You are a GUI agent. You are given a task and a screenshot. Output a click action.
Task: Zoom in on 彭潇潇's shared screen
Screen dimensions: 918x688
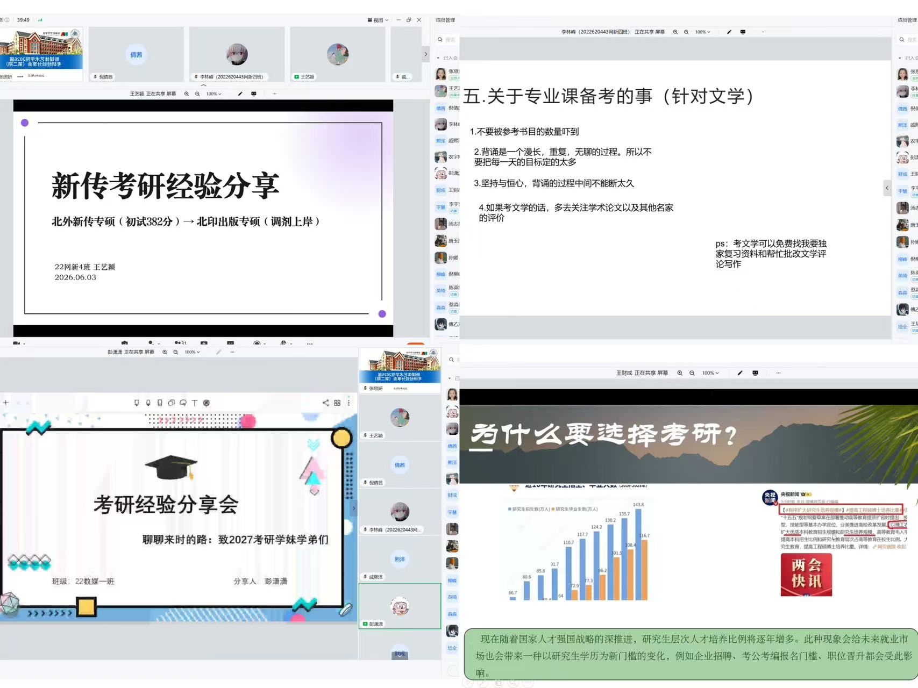pos(165,352)
